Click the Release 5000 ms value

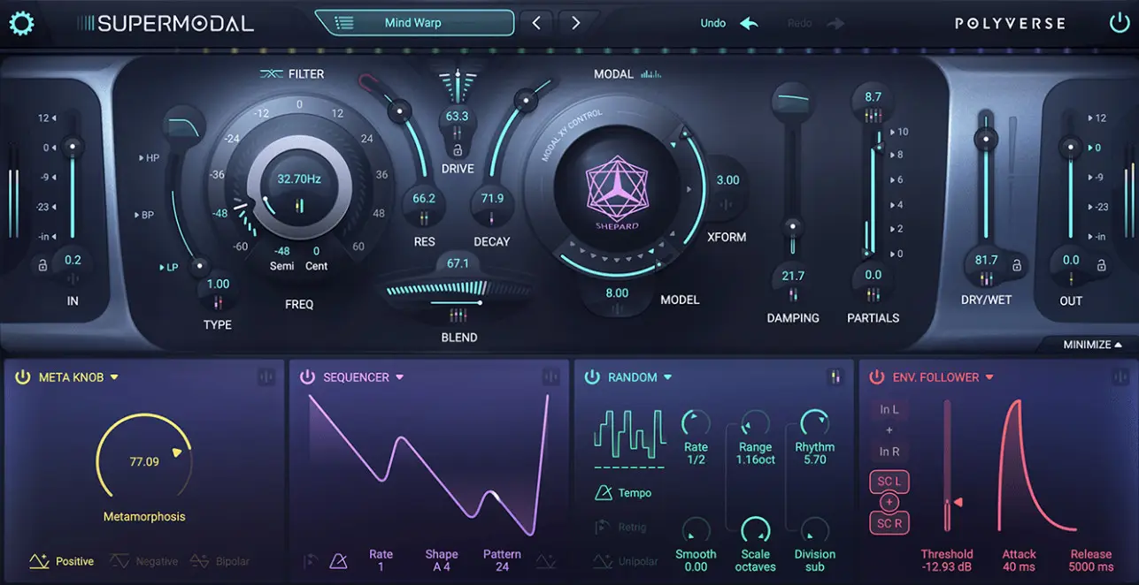click(1091, 567)
